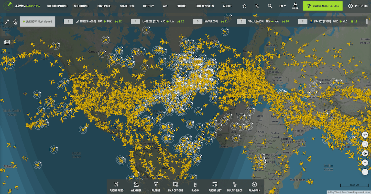Open Map Options settings
This screenshot has width=371, height=194.
[176, 187]
